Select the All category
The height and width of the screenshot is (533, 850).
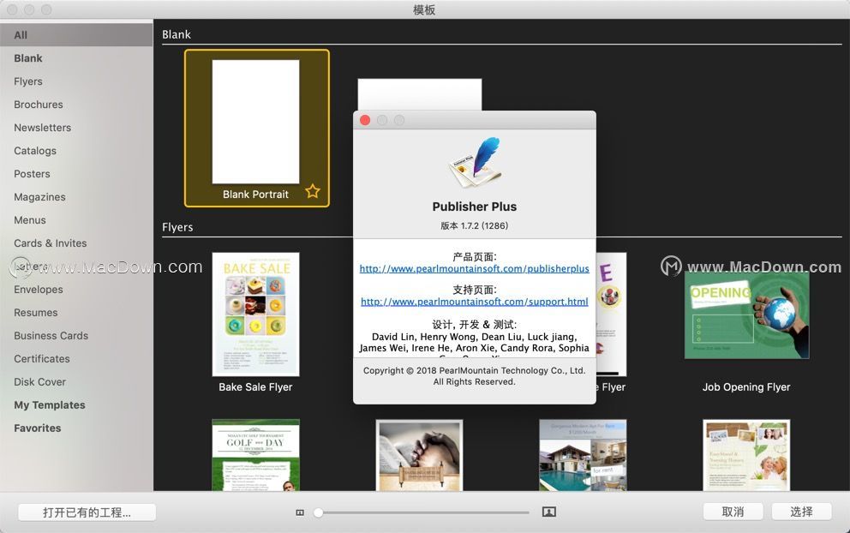pyautogui.click(x=76, y=35)
